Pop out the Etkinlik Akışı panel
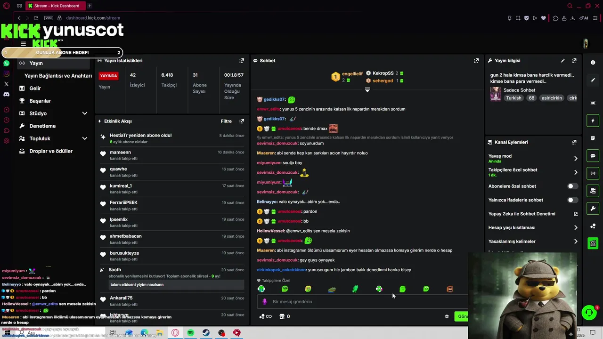Image resolution: width=603 pixels, height=339 pixels. (x=242, y=121)
